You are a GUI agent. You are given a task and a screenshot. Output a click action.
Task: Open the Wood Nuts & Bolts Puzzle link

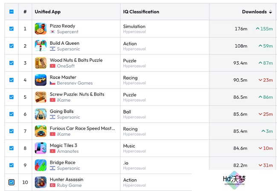(76, 60)
